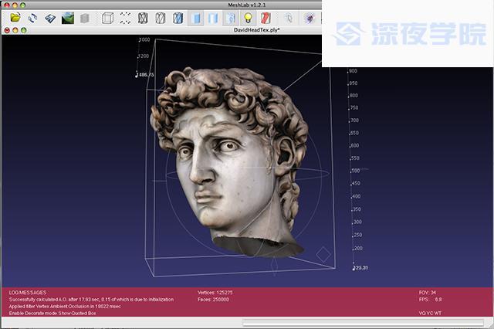Switch to Bounding Box render mode
The height and width of the screenshot is (329, 494).
(107, 17)
